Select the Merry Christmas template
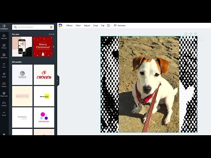Screen dimensions: 211x158 tap(43, 47)
